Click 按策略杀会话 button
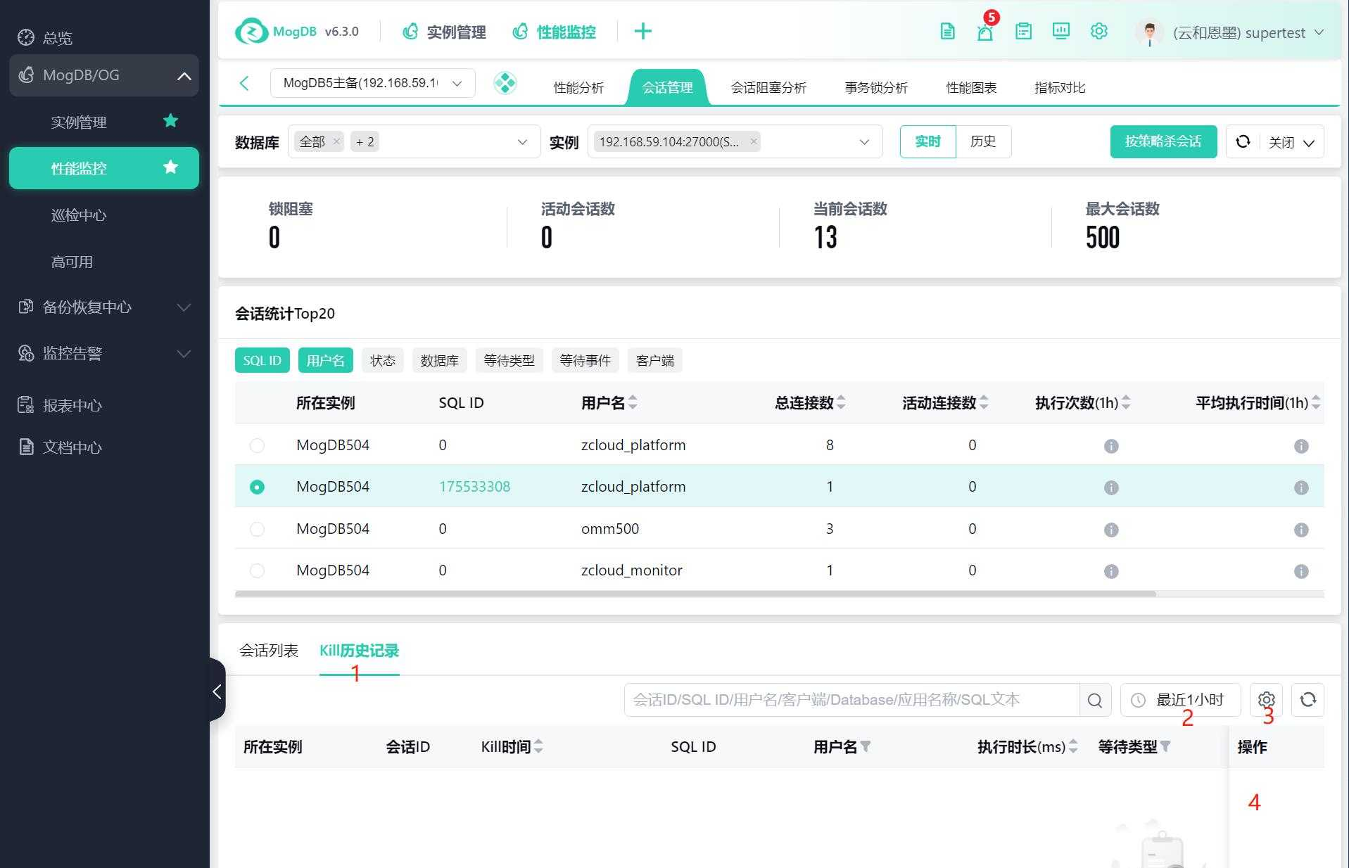Screen dimensions: 1349x868 click(x=1163, y=141)
